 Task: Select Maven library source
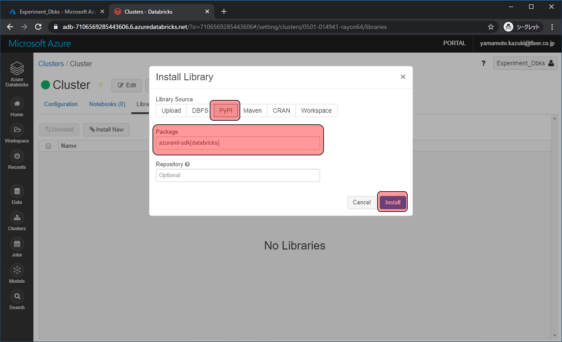pos(252,111)
